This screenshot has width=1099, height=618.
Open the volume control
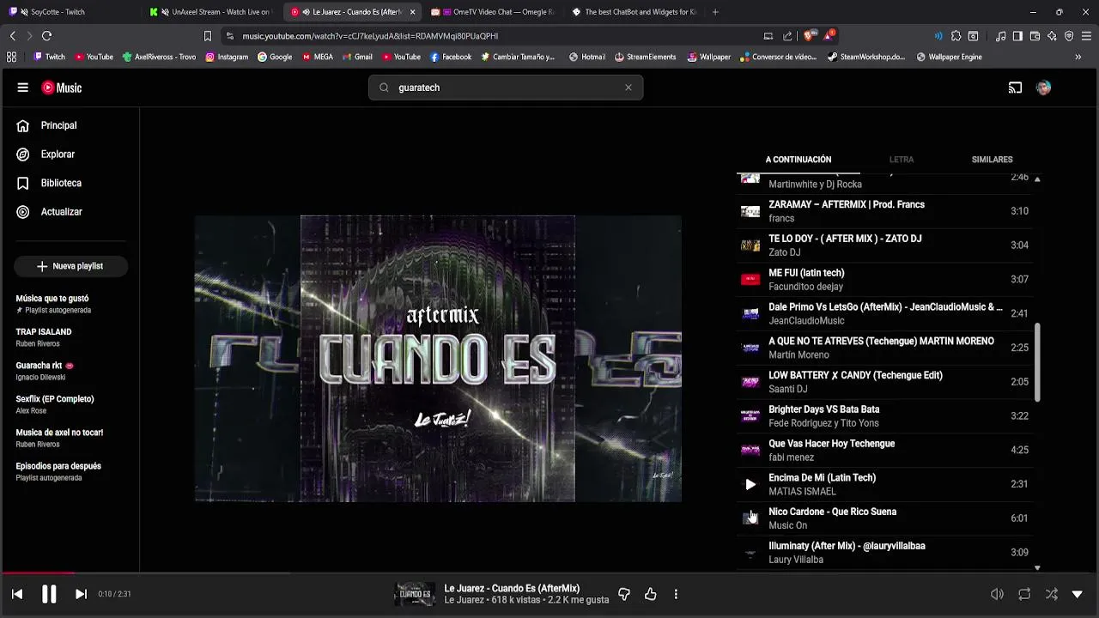tap(997, 594)
